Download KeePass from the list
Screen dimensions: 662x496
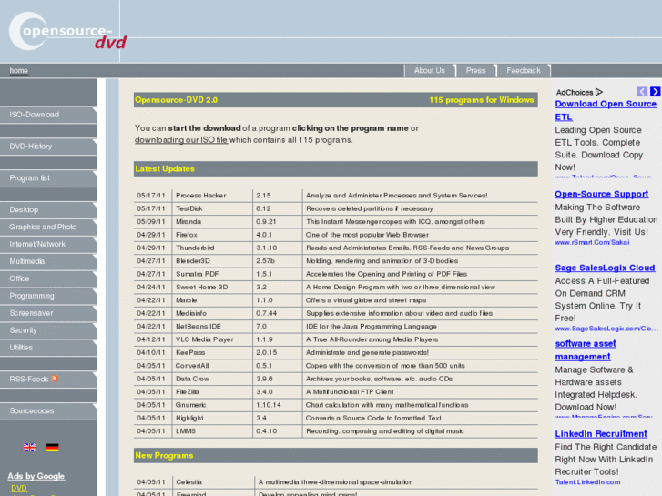click(x=190, y=352)
